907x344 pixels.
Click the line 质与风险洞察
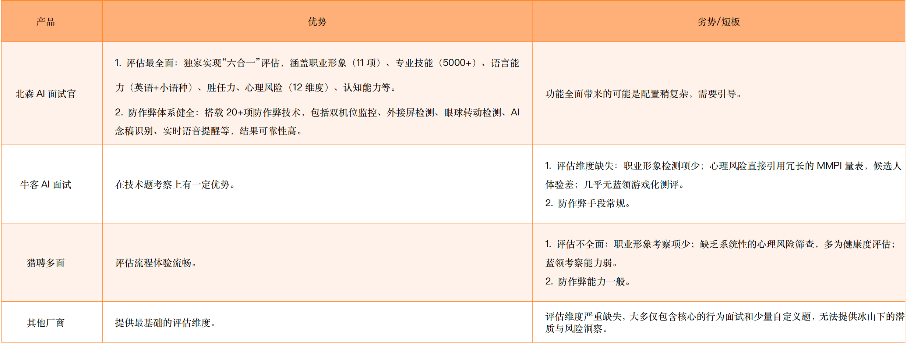point(577,328)
